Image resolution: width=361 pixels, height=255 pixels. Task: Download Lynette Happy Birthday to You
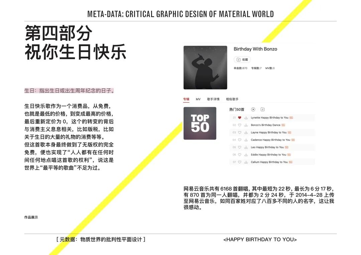246,117
